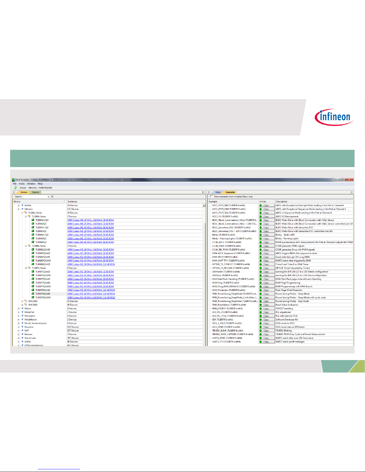
Task: Click the family icon beside TLE98xx Series
Action: (x=26, y=213)
